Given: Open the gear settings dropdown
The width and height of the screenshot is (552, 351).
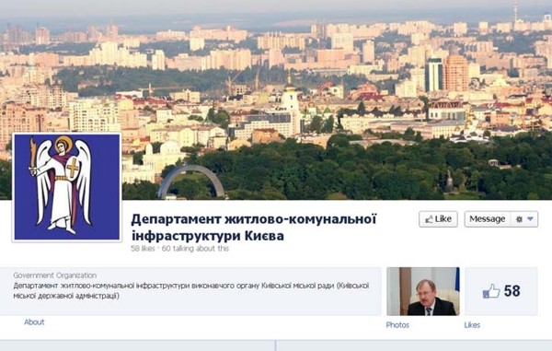Looking at the screenshot, I should [x=524, y=219].
